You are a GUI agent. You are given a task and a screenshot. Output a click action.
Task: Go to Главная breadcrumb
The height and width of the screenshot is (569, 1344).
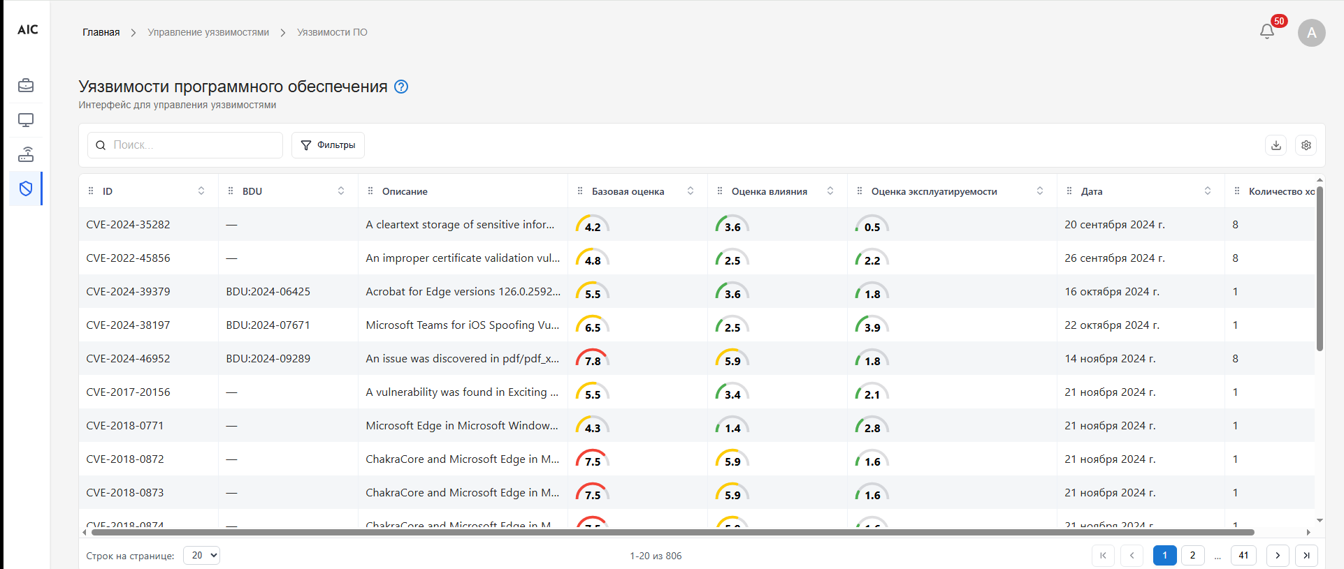[101, 32]
